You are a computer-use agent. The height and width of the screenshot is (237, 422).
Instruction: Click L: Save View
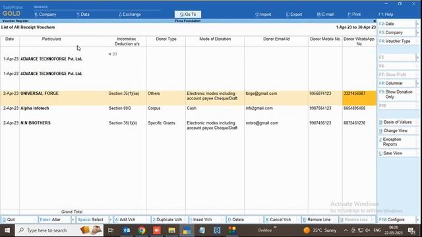pos(397,153)
